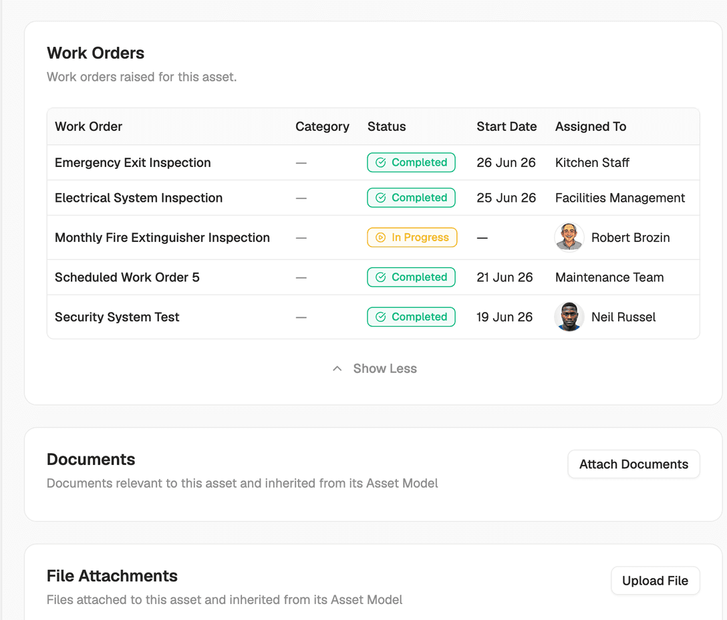This screenshot has width=727, height=620.
Task: Click Completed badge for Electrical System Inspection
Action: coord(411,198)
